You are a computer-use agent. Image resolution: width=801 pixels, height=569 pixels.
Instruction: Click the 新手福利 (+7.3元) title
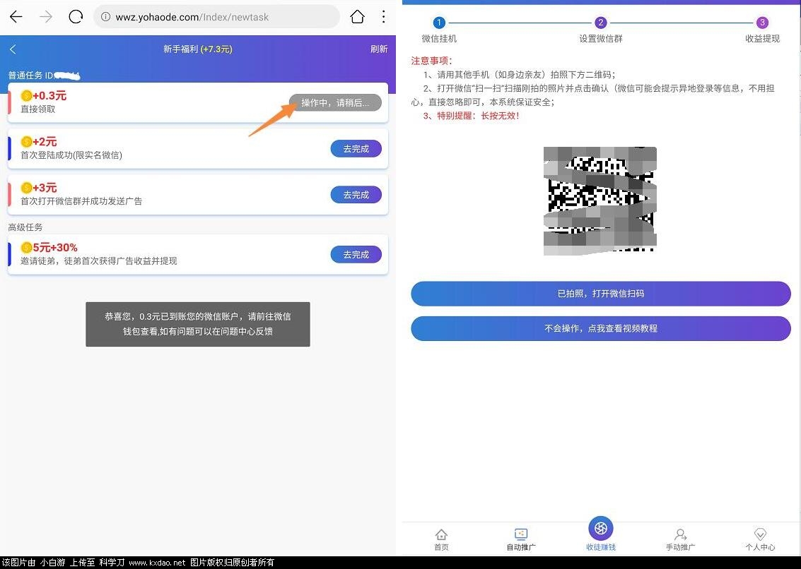coord(198,49)
